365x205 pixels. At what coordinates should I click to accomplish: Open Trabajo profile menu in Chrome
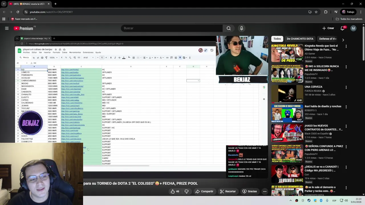pyautogui.click(x=348, y=12)
